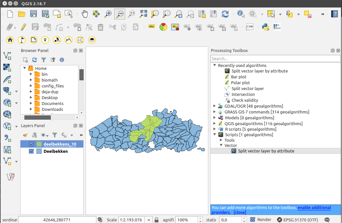Click the Select Features by area tool

click(271, 14)
